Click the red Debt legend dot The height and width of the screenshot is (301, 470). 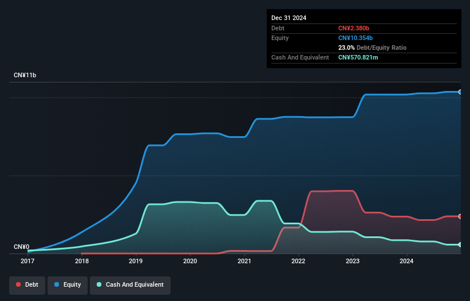18,284
